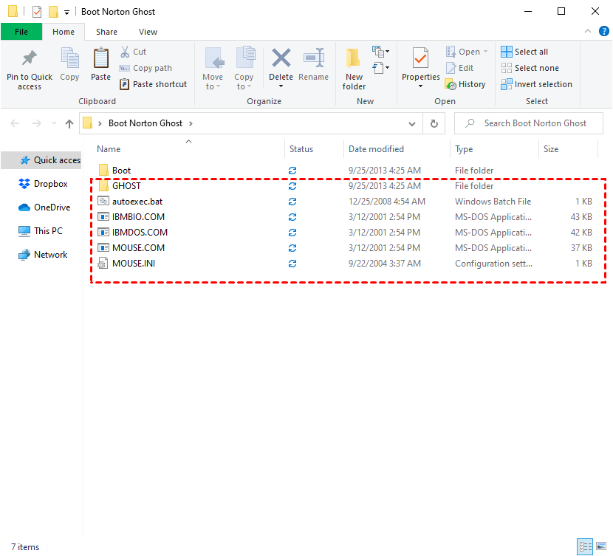613x556 pixels.
Task: Click the Help question mark icon
Action: click(x=603, y=32)
